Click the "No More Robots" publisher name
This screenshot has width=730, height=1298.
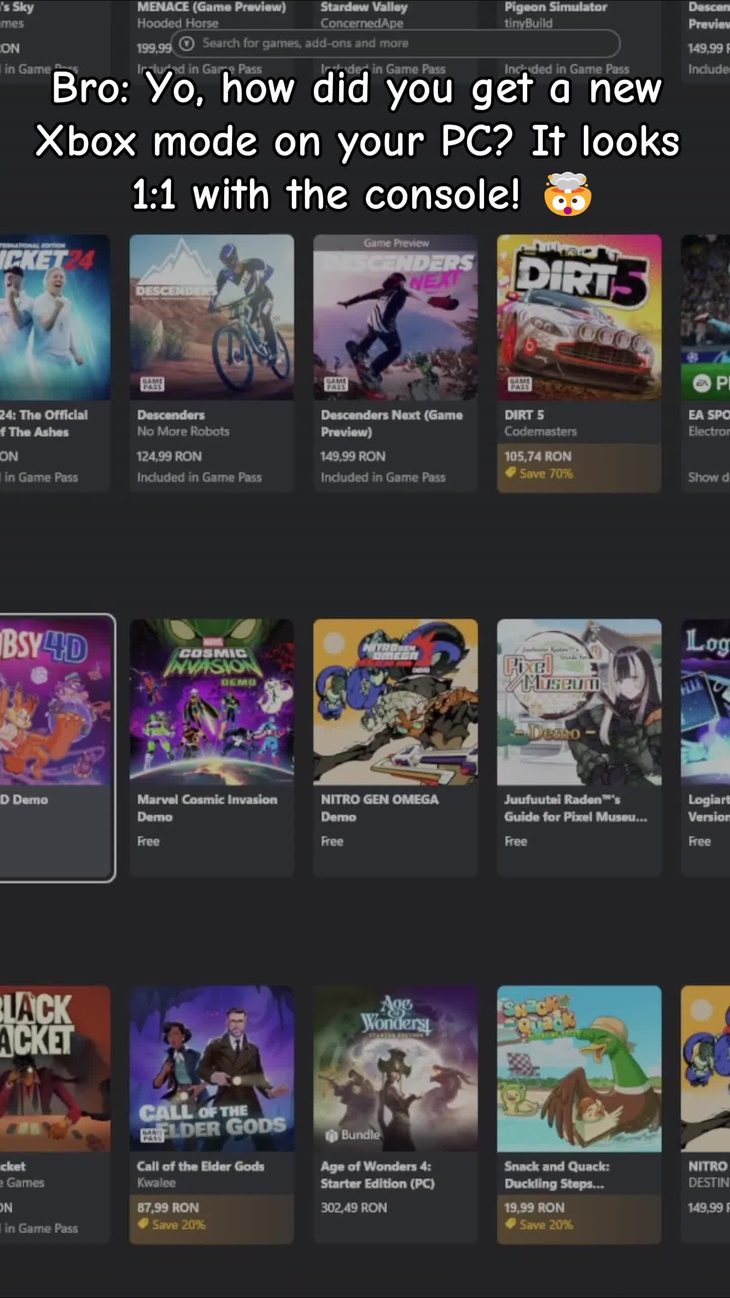[183, 431]
